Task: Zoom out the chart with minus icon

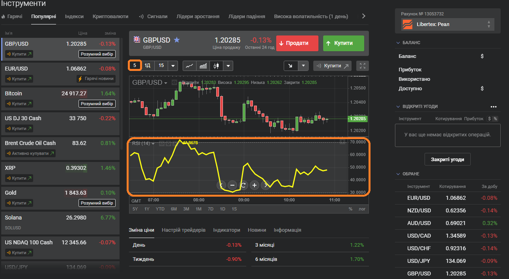Action: tap(232, 185)
